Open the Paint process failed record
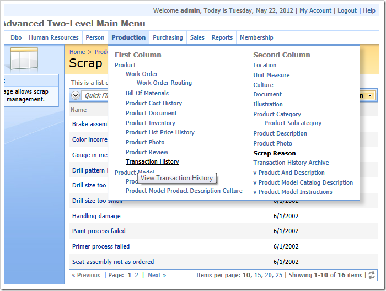The height and width of the screenshot is (291, 386). tap(99, 231)
